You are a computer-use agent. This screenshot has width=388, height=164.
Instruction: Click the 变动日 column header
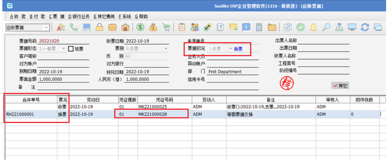click(93, 100)
